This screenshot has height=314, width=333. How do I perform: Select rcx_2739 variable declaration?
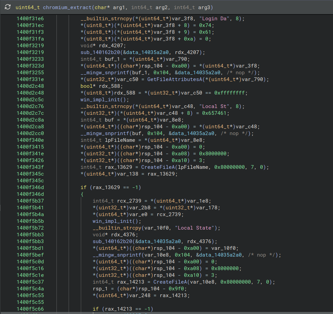[129, 201]
